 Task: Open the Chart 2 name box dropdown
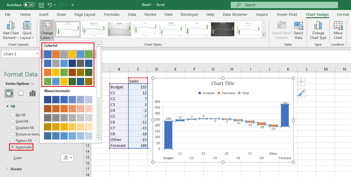point(37,54)
